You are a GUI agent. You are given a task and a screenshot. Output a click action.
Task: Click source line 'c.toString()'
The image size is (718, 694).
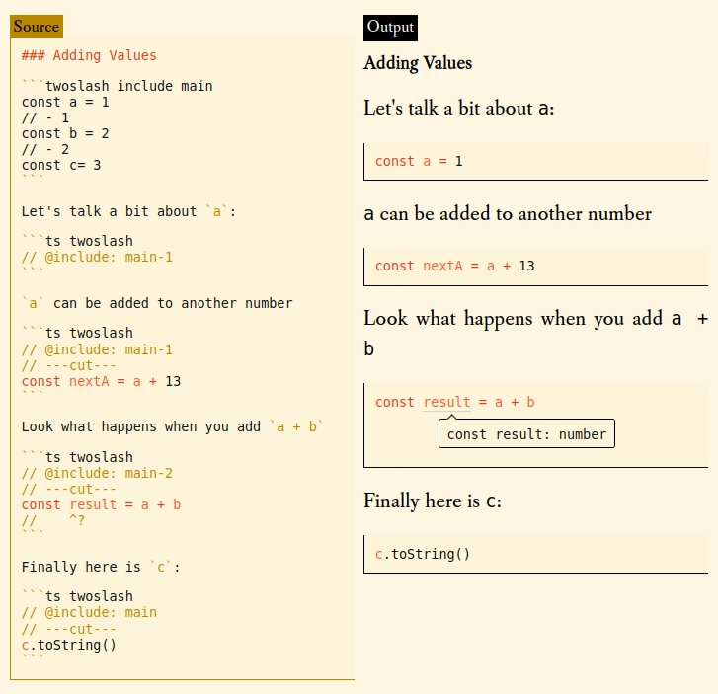coord(69,645)
